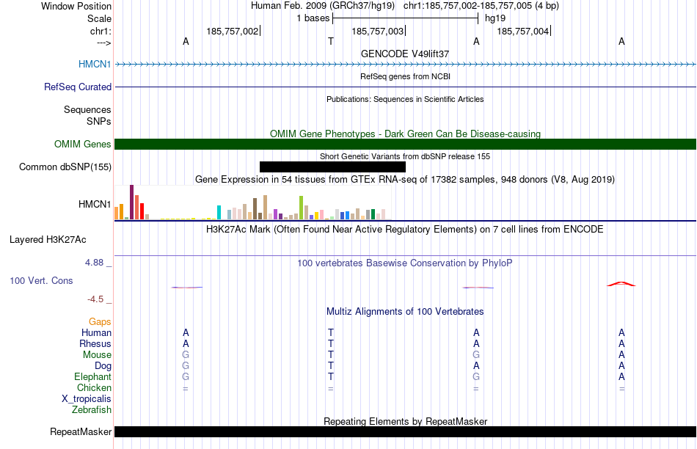
Task: Click the 185,757,003 coordinate tick label
Action: tap(378, 31)
